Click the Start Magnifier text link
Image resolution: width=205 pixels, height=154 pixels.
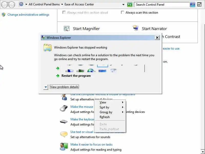(86, 28)
